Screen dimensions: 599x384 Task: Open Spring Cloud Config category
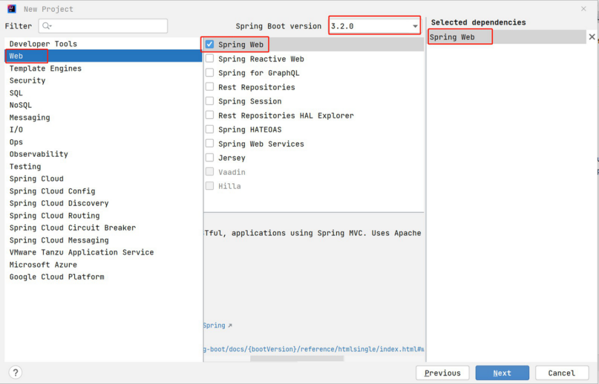(103, 191)
